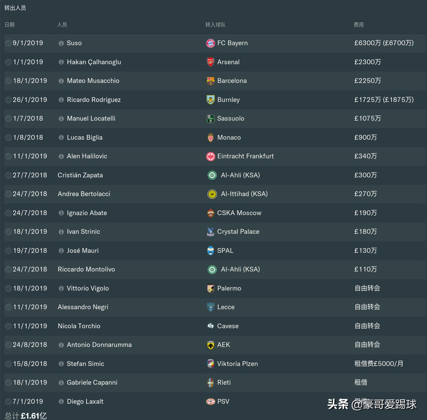Click the FC Bayern club crest

(210, 43)
